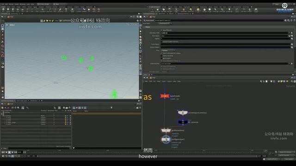Click the highlighted orange row in details list

click(x=107, y=113)
